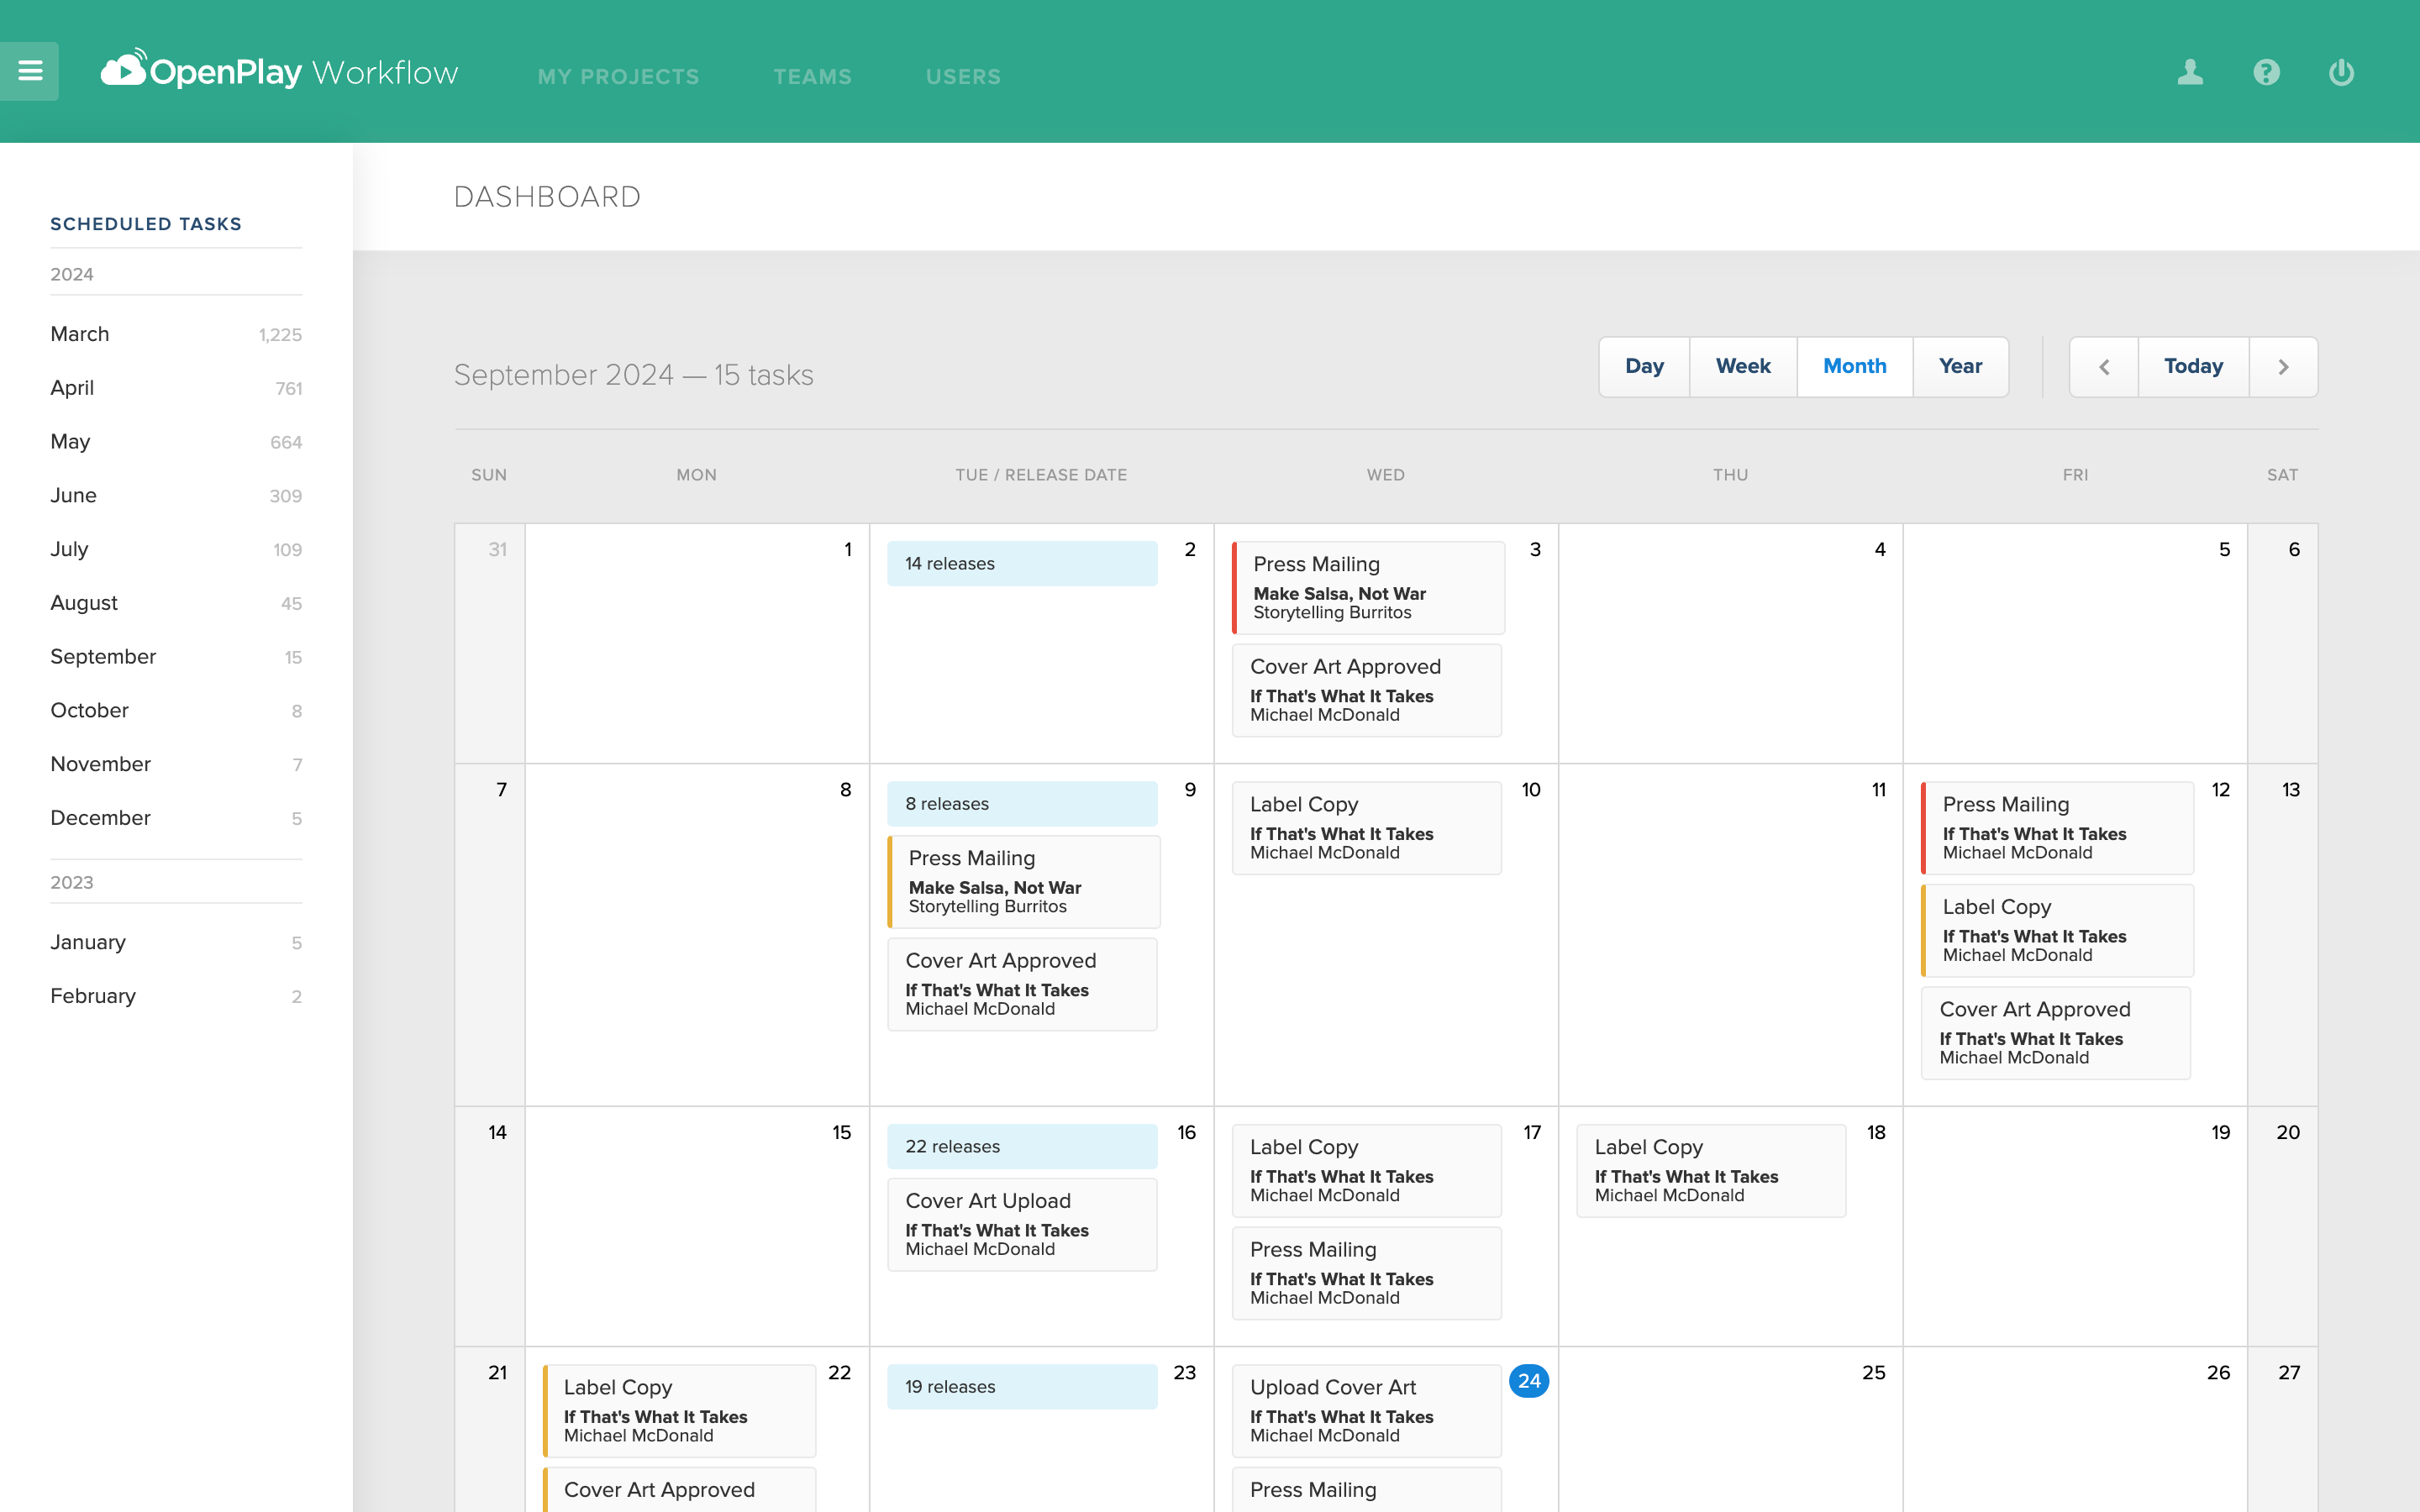This screenshot has width=2420, height=1512.
Task: Click the DASHBOARD page title
Action: 547,197
